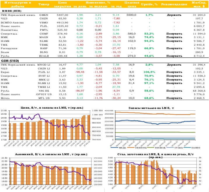Screen dimensions: 209x192
Task: Click the target price 5500,0
Action: [x=131, y=15]
